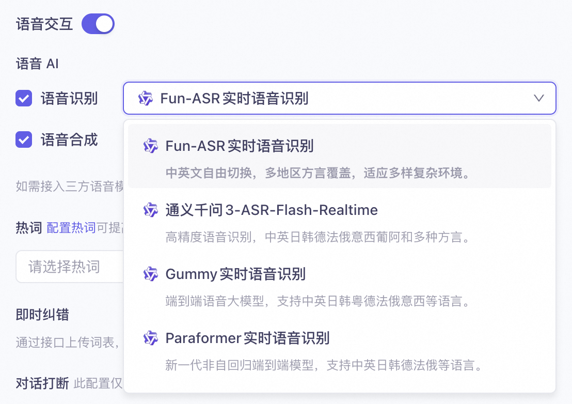Select Fun-ASR 实时语音识别 option in list
The image size is (572, 404).
coord(340,156)
